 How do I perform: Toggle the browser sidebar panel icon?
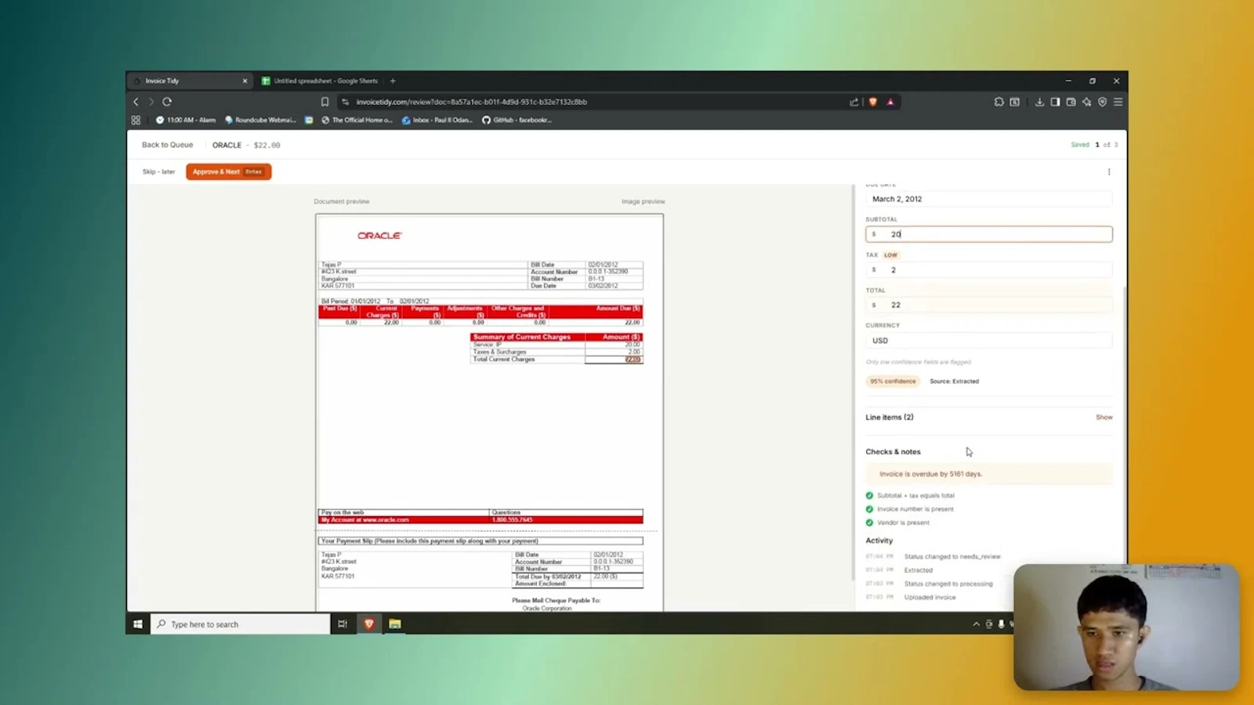(1055, 101)
